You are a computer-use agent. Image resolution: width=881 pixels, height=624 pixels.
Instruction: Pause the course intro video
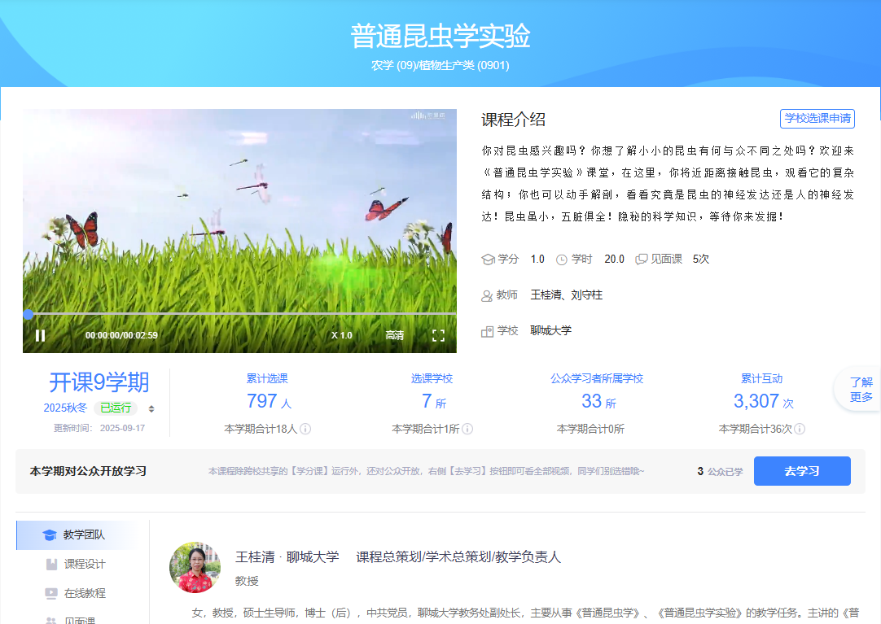click(x=40, y=335)
